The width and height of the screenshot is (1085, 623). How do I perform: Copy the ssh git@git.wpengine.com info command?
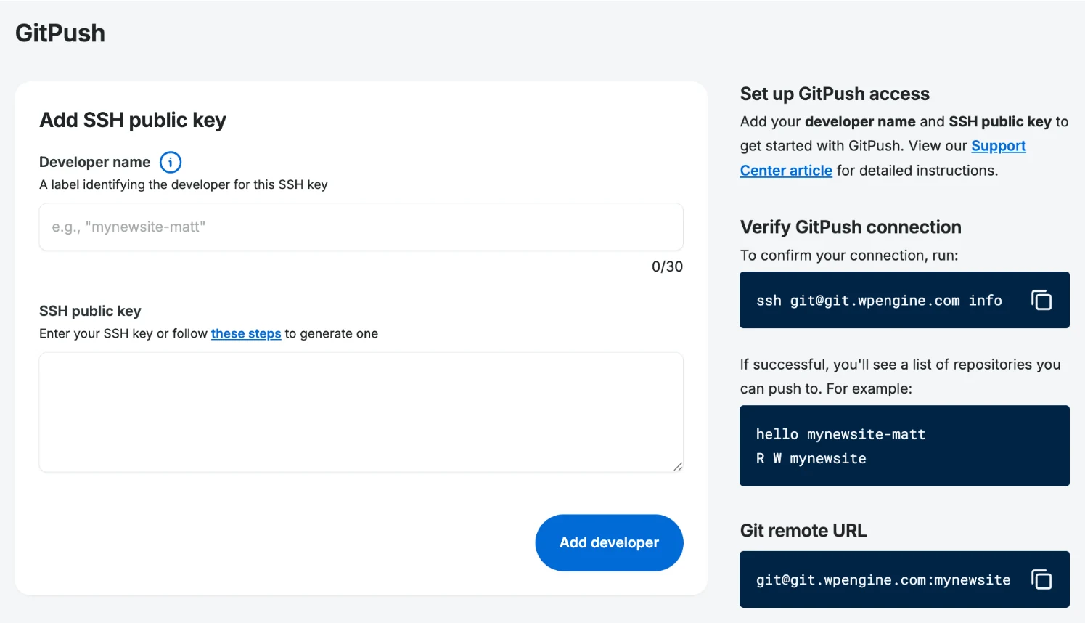tap(1041, 300)
